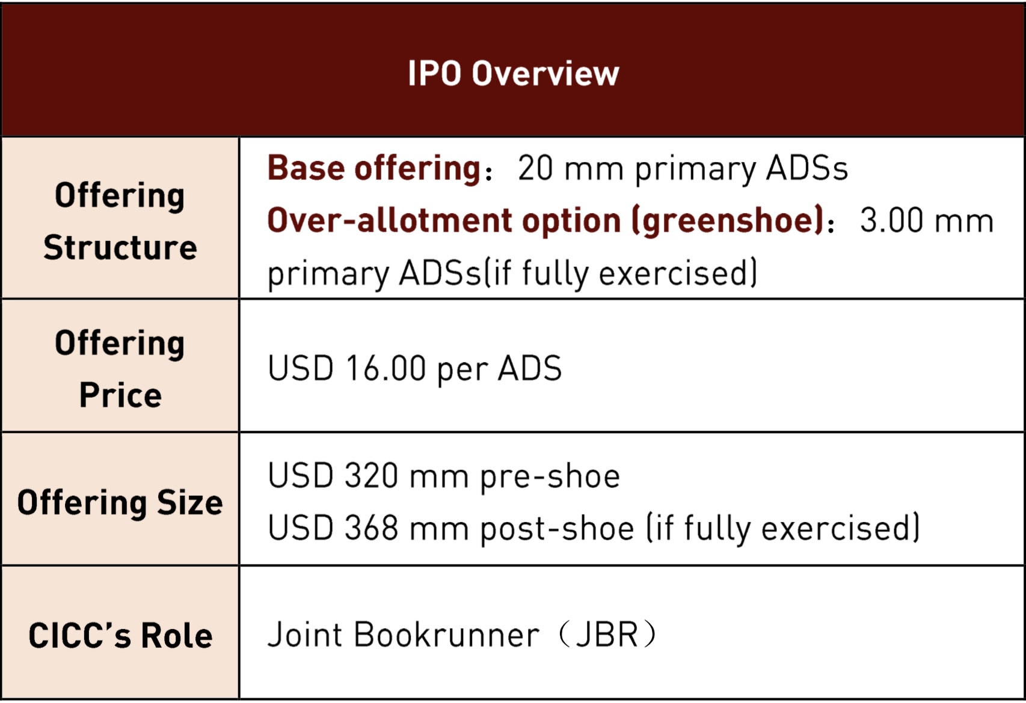Select the Offering Size row label
This screenshot has height=703, width=1026.
click(x=120, y=502)
